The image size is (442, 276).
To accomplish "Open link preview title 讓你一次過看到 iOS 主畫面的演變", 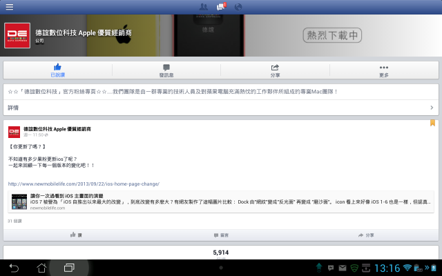I will (x=67, y=196).
